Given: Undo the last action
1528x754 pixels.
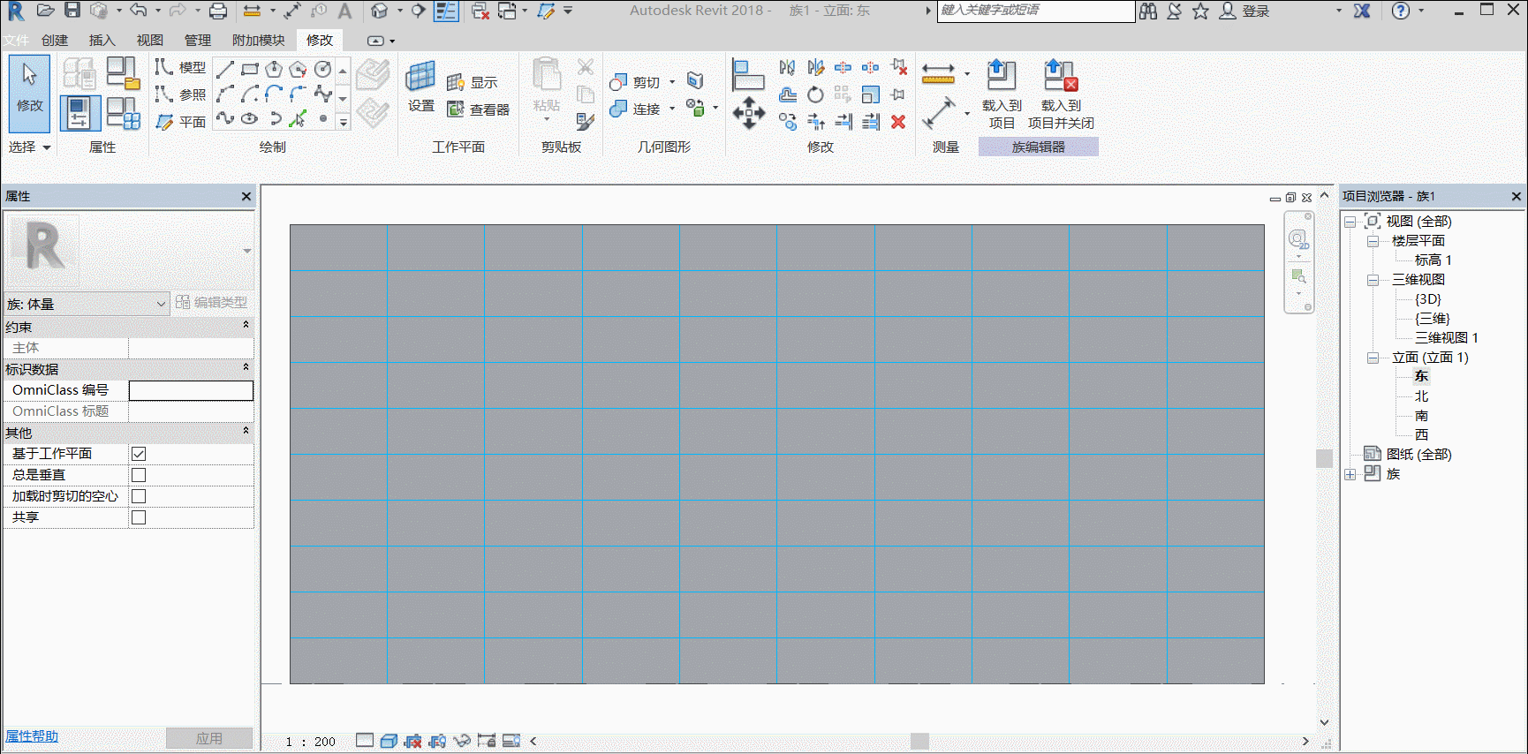Looking at the screenshot, I should pyautogui.click(x=138, y=11).
